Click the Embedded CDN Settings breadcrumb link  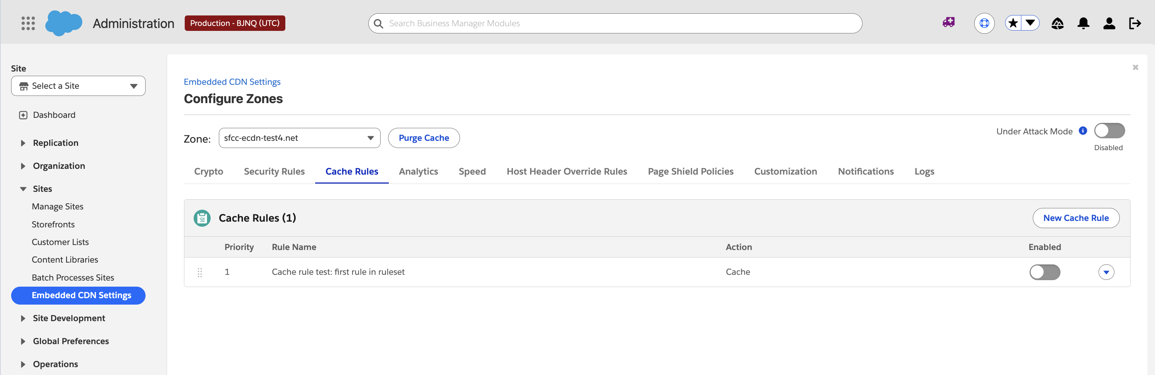[x=232, y=82]
